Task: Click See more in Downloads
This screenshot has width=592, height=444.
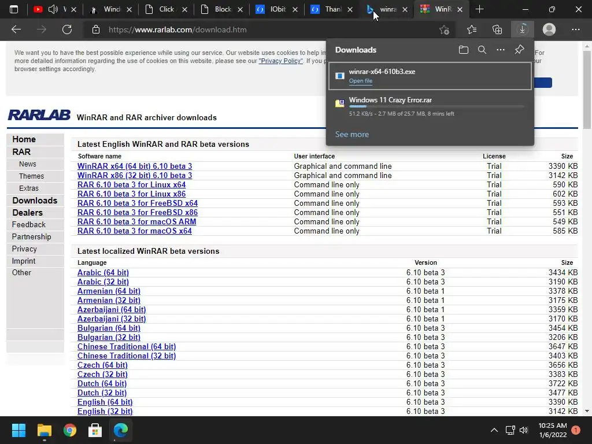Action: pos(352,134)
